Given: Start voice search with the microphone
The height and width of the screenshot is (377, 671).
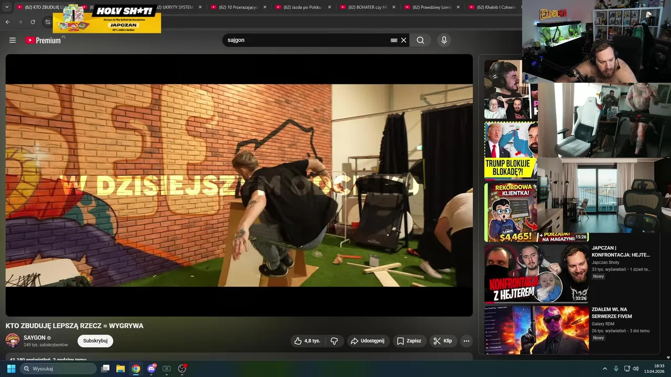Looking at the screenshot, I should [x=444, y=40].
